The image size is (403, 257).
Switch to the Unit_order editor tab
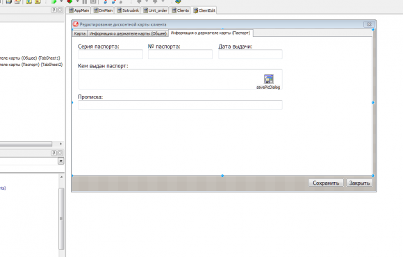(x=155, y=10)
